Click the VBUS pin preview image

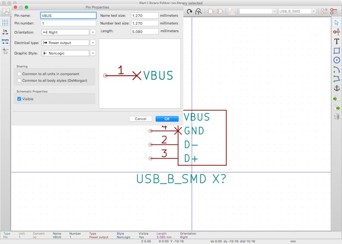tap(140, 73)
